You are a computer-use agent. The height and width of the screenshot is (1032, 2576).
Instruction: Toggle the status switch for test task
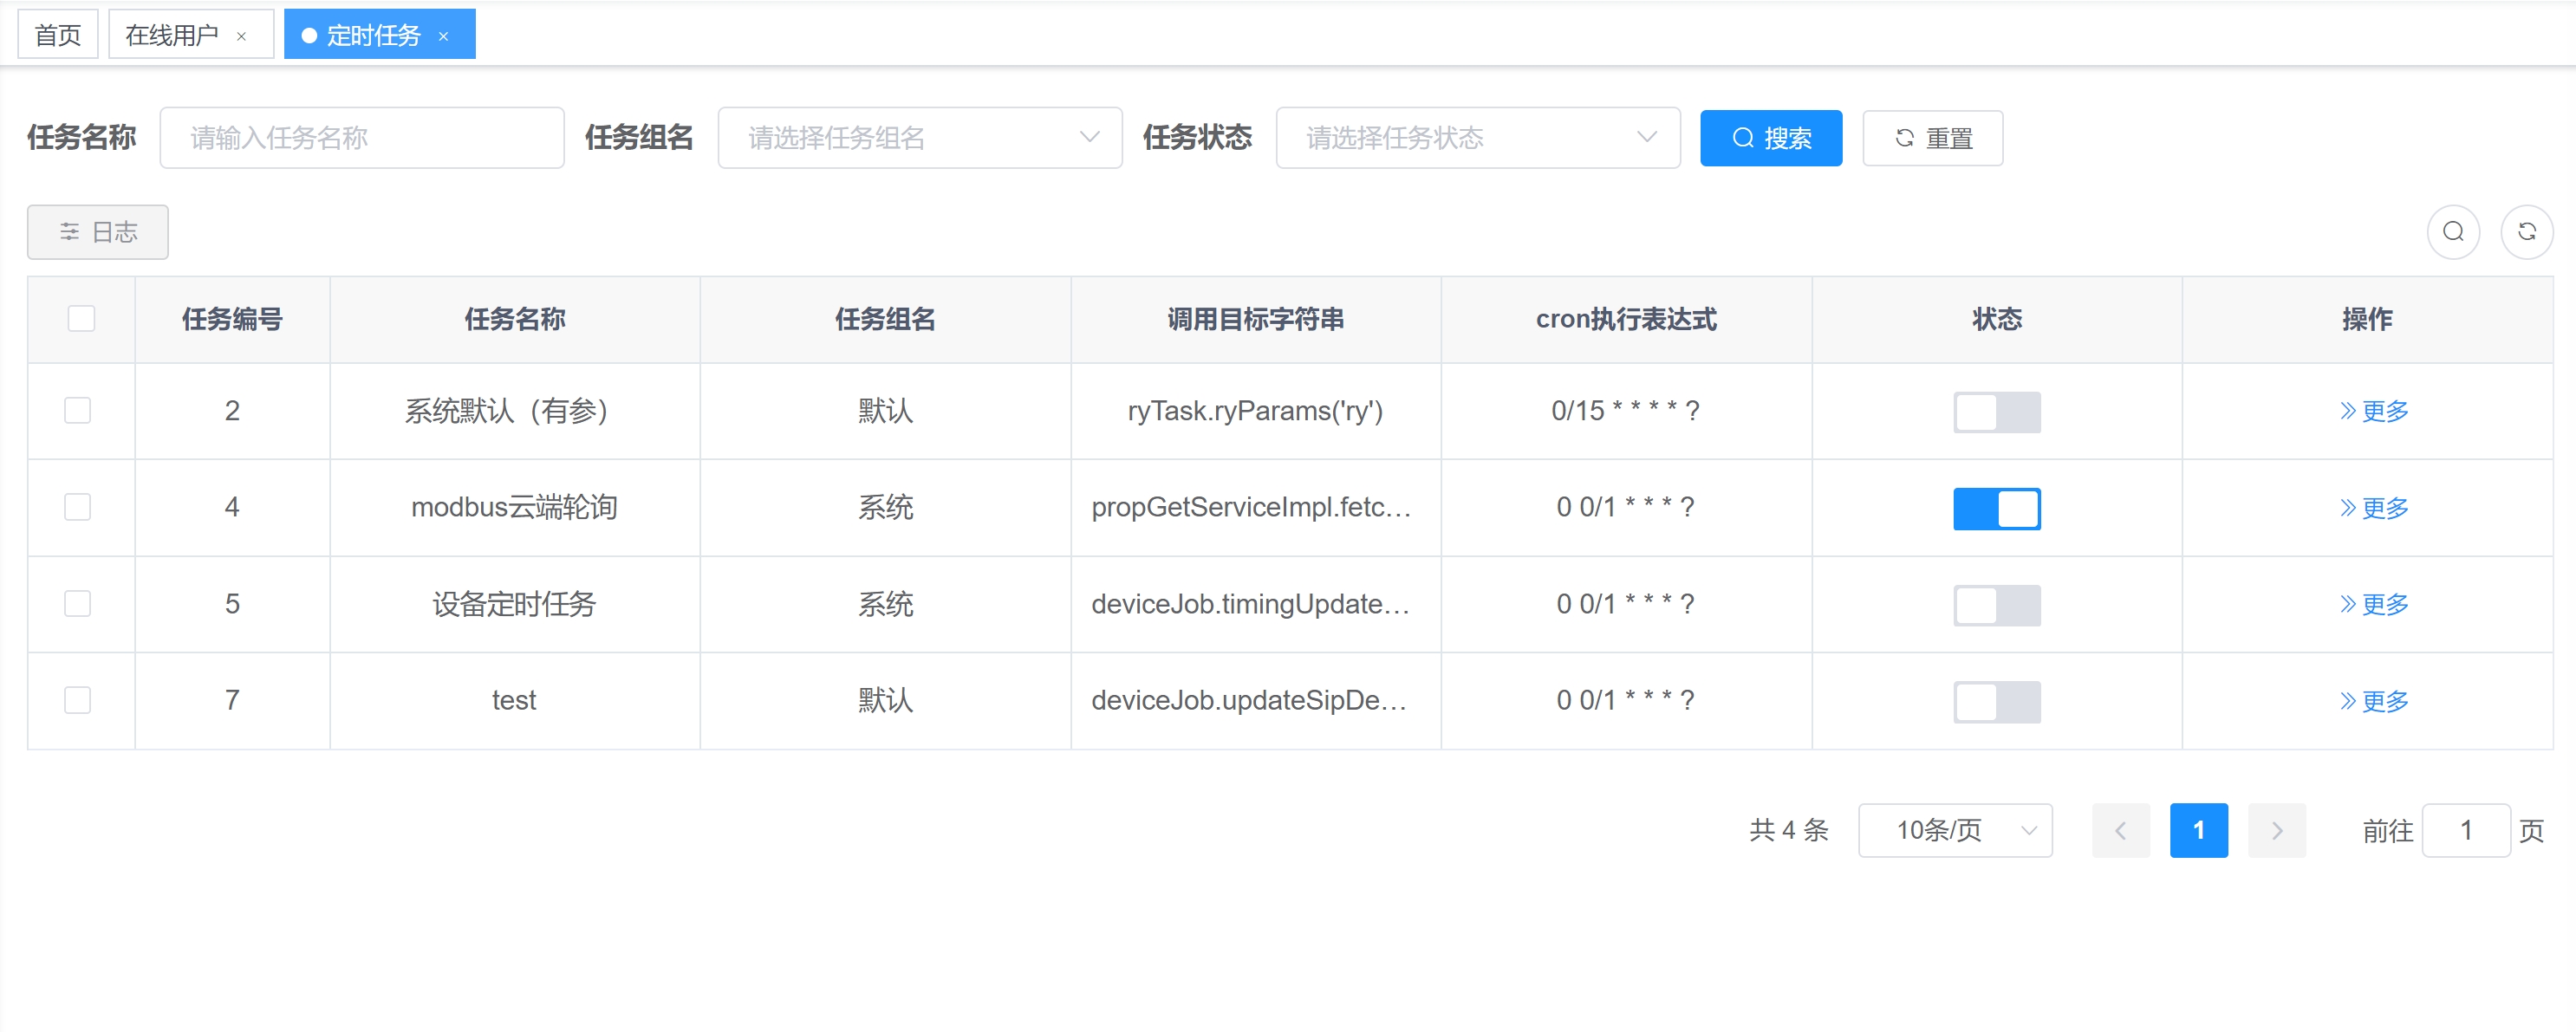(1997, 701)
